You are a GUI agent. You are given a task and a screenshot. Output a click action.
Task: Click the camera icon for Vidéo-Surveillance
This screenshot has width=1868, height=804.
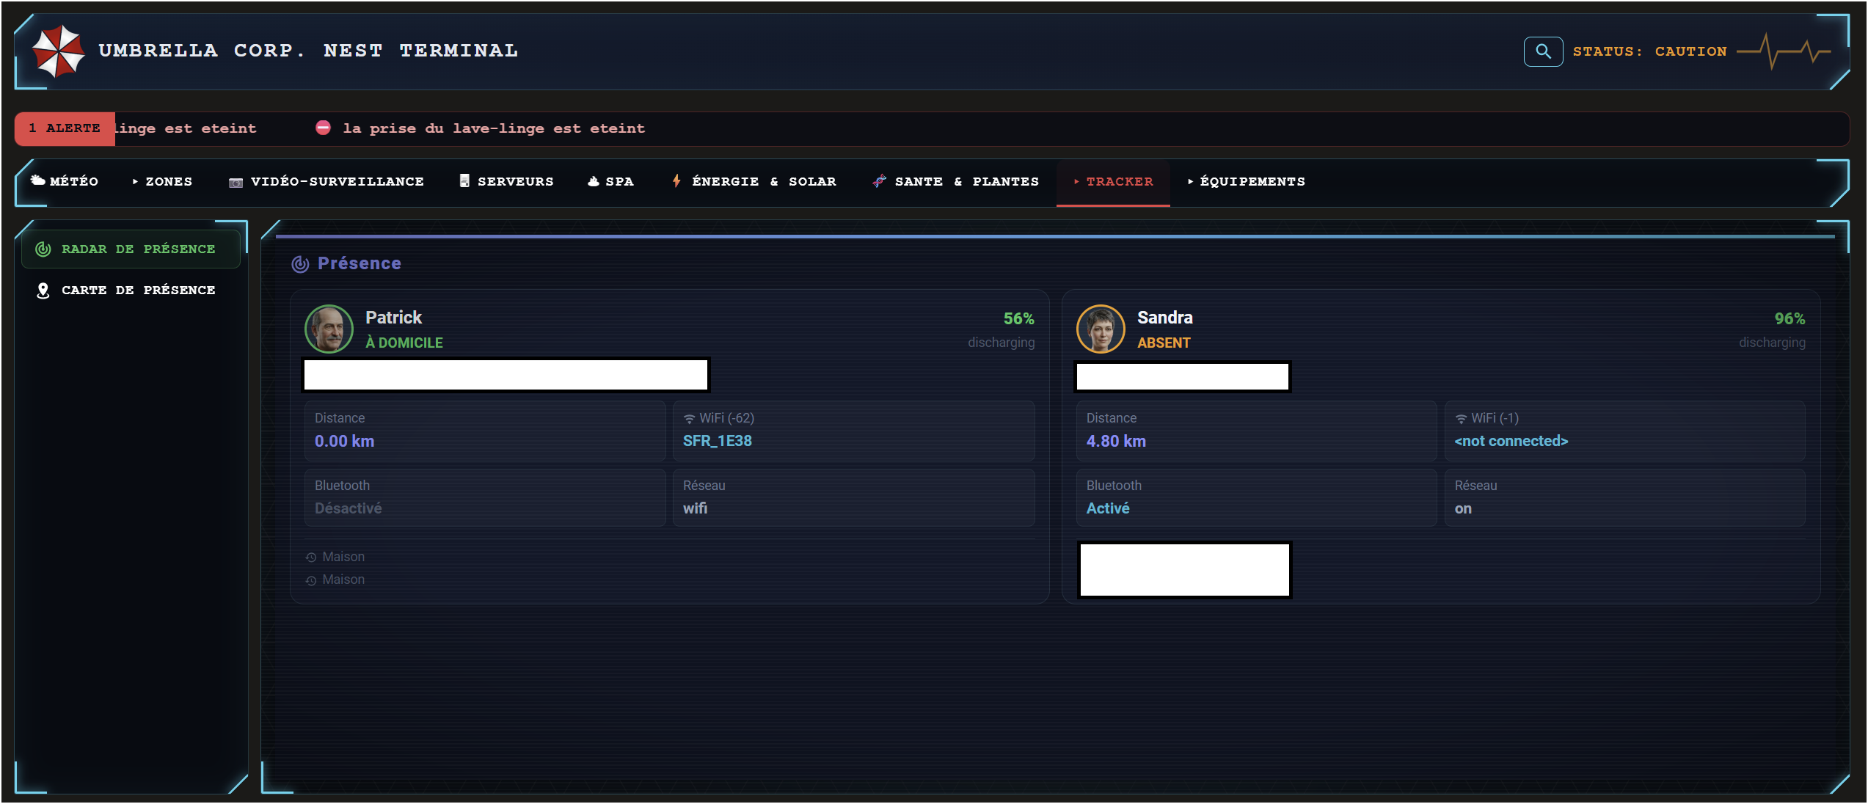(x=236, y=182)
